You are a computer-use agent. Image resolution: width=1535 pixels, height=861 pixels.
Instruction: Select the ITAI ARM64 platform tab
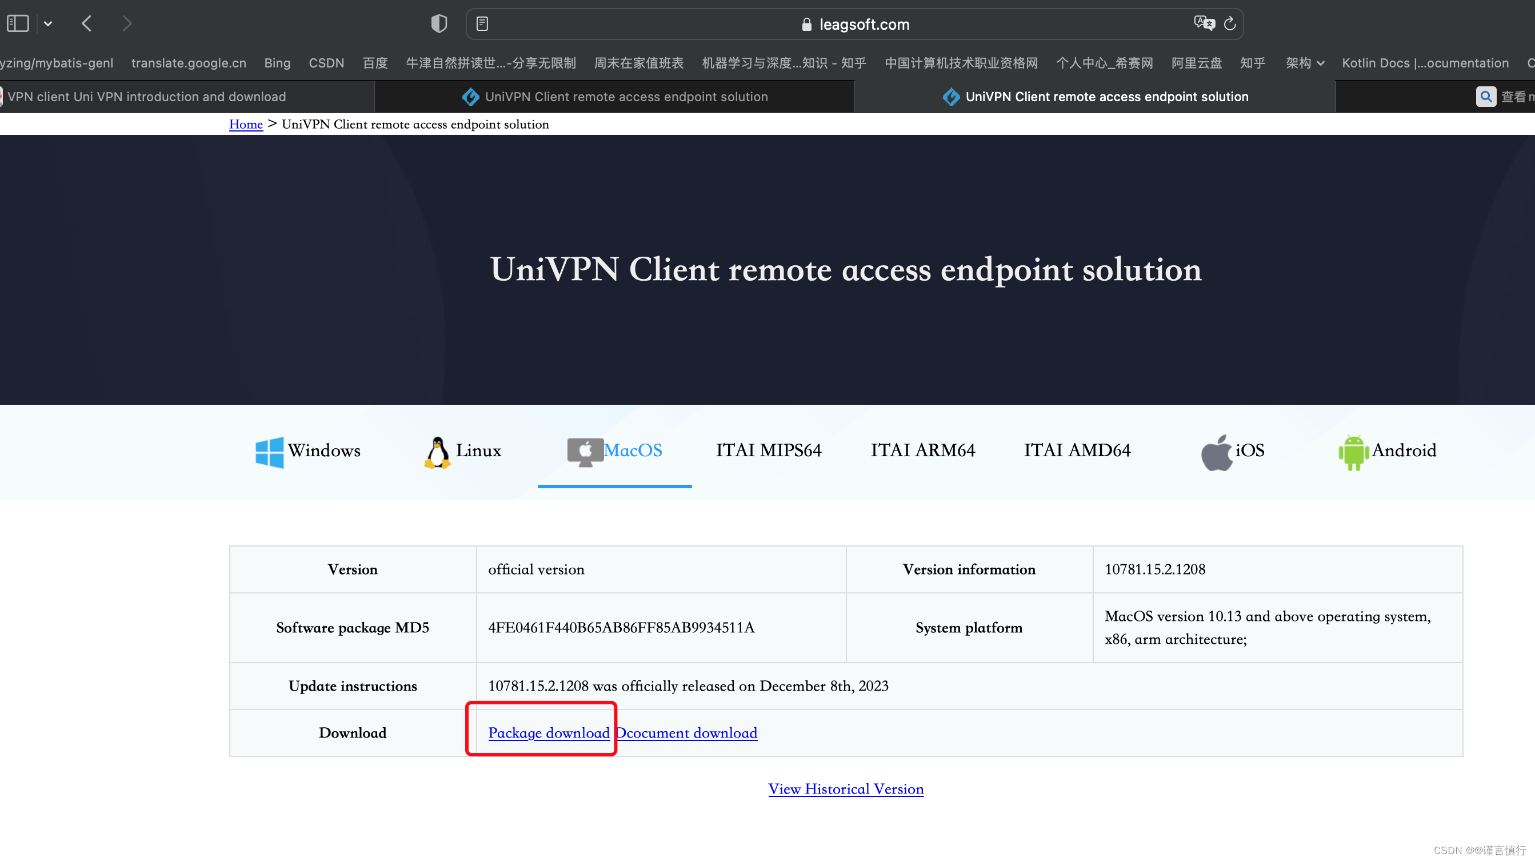pyautogui.click(x=922, y=450)
